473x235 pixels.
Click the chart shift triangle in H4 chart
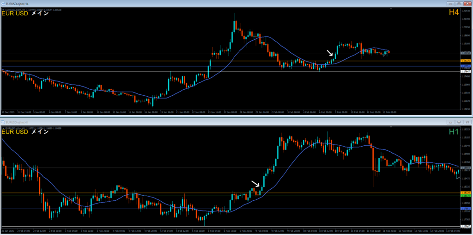[x=391, y=9]
